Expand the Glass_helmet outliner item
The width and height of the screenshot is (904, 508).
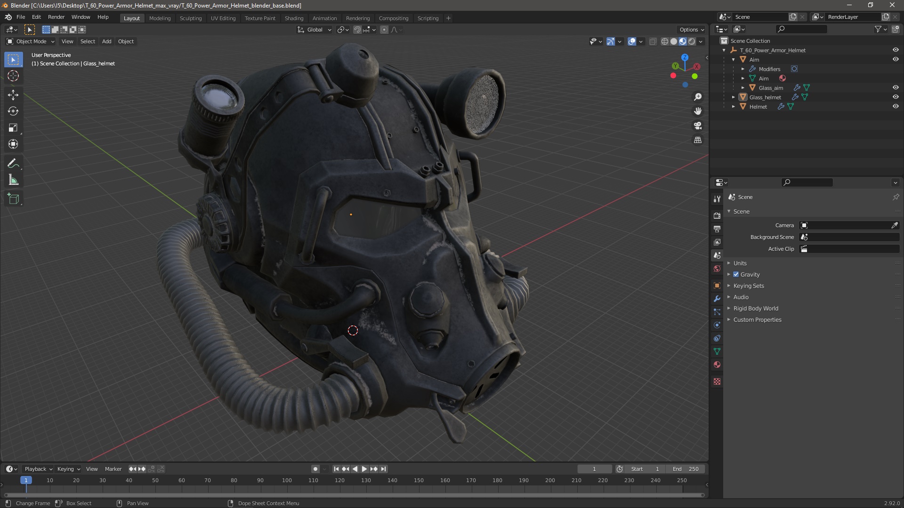[733, 97]
